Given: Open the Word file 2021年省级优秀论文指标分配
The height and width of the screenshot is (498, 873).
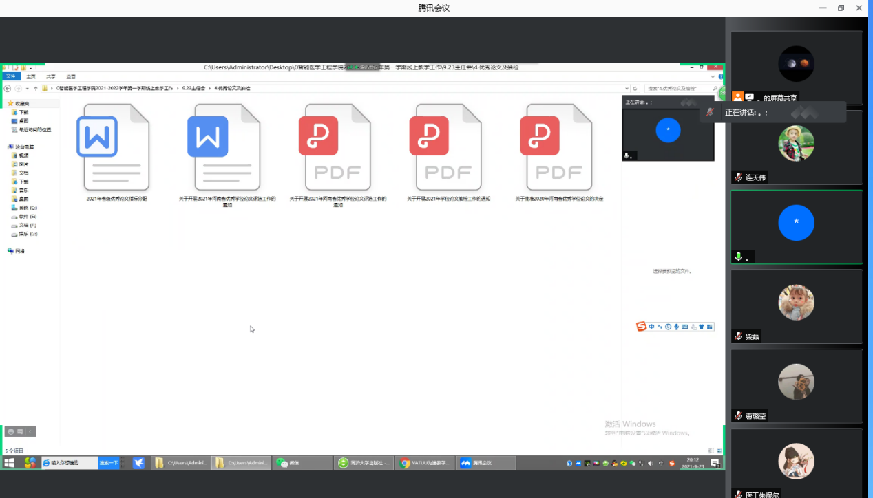Looking at the screenshot, I should [x=116, y=149].
